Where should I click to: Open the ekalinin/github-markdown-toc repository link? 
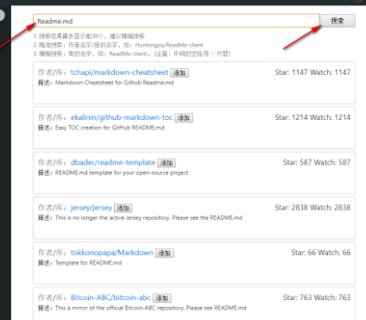click(x=122, y=117)
